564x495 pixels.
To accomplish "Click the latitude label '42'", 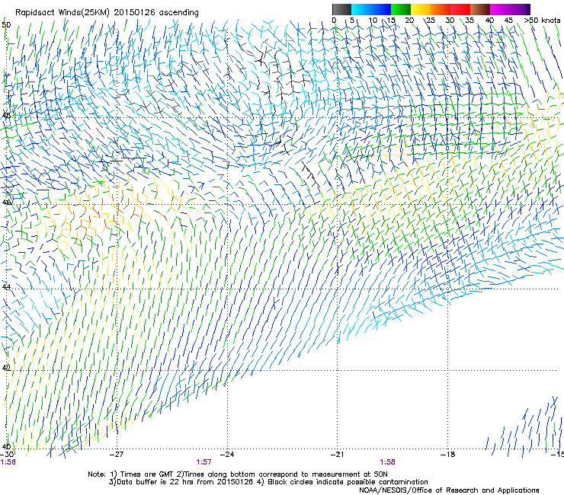I will click(x=6, y=368).
